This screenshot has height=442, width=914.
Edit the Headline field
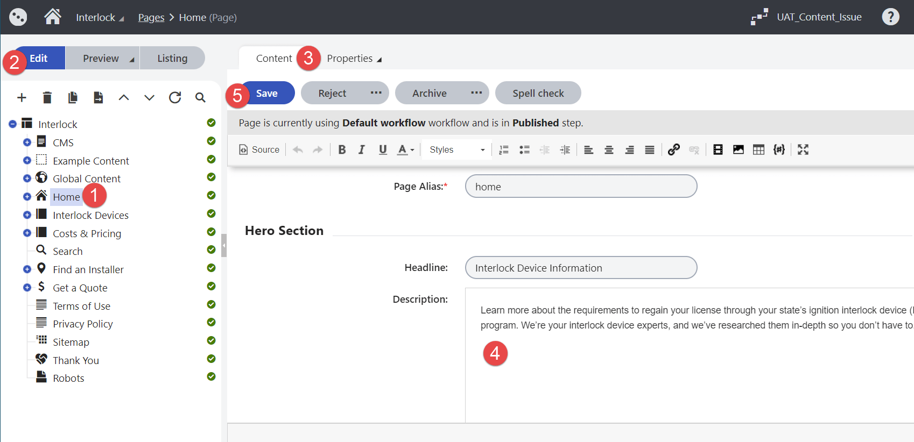click(x=581, y=267)
